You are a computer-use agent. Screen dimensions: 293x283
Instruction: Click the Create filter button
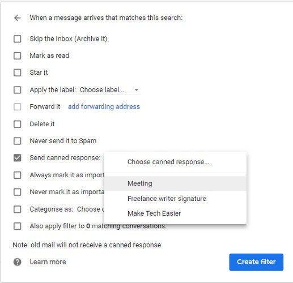pyautogui.click(x=256, y=262)
